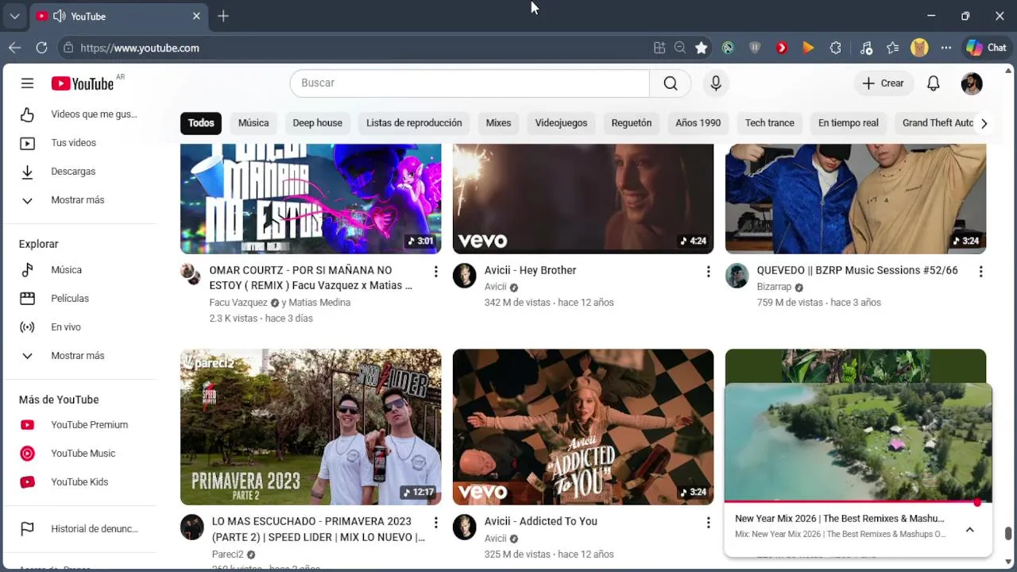Screen dimensions: 1017x572
Task: Click the browser address bar URL
Action: 140,48
